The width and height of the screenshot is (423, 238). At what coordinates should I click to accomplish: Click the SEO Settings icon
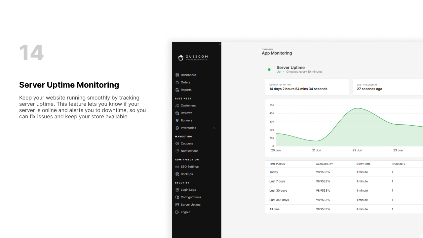tap(177, 167)
